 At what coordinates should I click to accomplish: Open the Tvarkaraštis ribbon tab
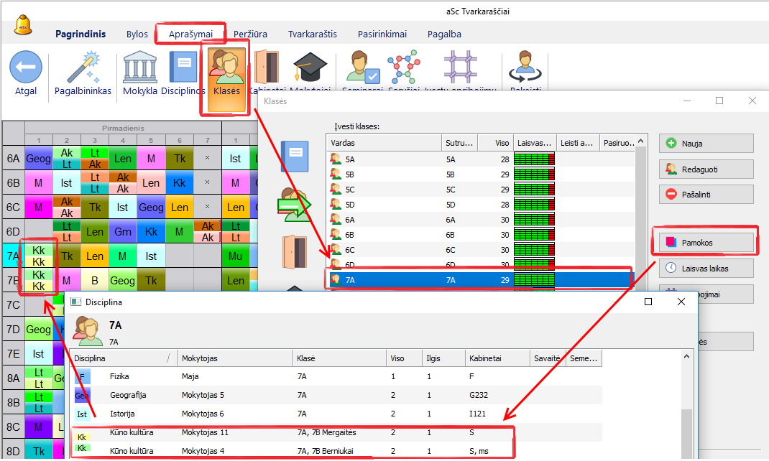tap(312, 34)
